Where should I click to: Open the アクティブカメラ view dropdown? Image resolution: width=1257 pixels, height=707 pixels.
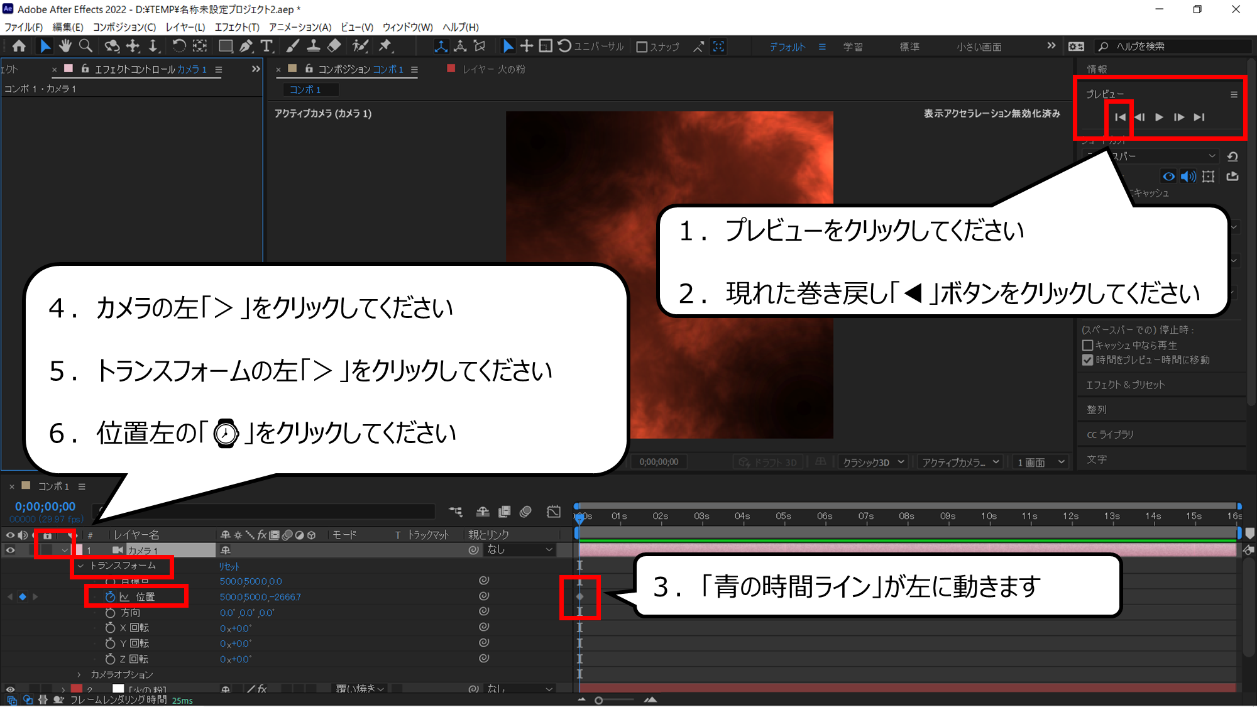tap(960, 462)
